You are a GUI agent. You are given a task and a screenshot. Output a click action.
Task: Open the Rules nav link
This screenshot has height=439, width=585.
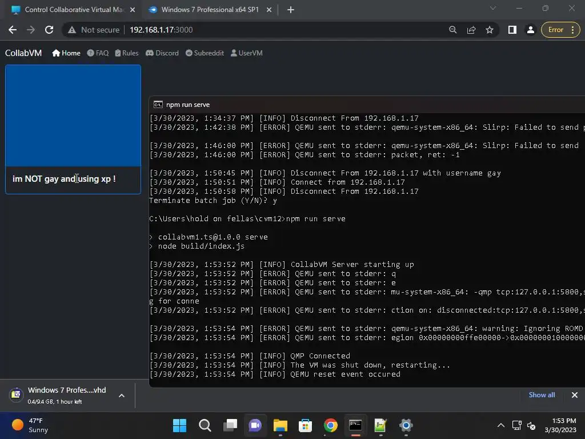click(x=126, y=53)
